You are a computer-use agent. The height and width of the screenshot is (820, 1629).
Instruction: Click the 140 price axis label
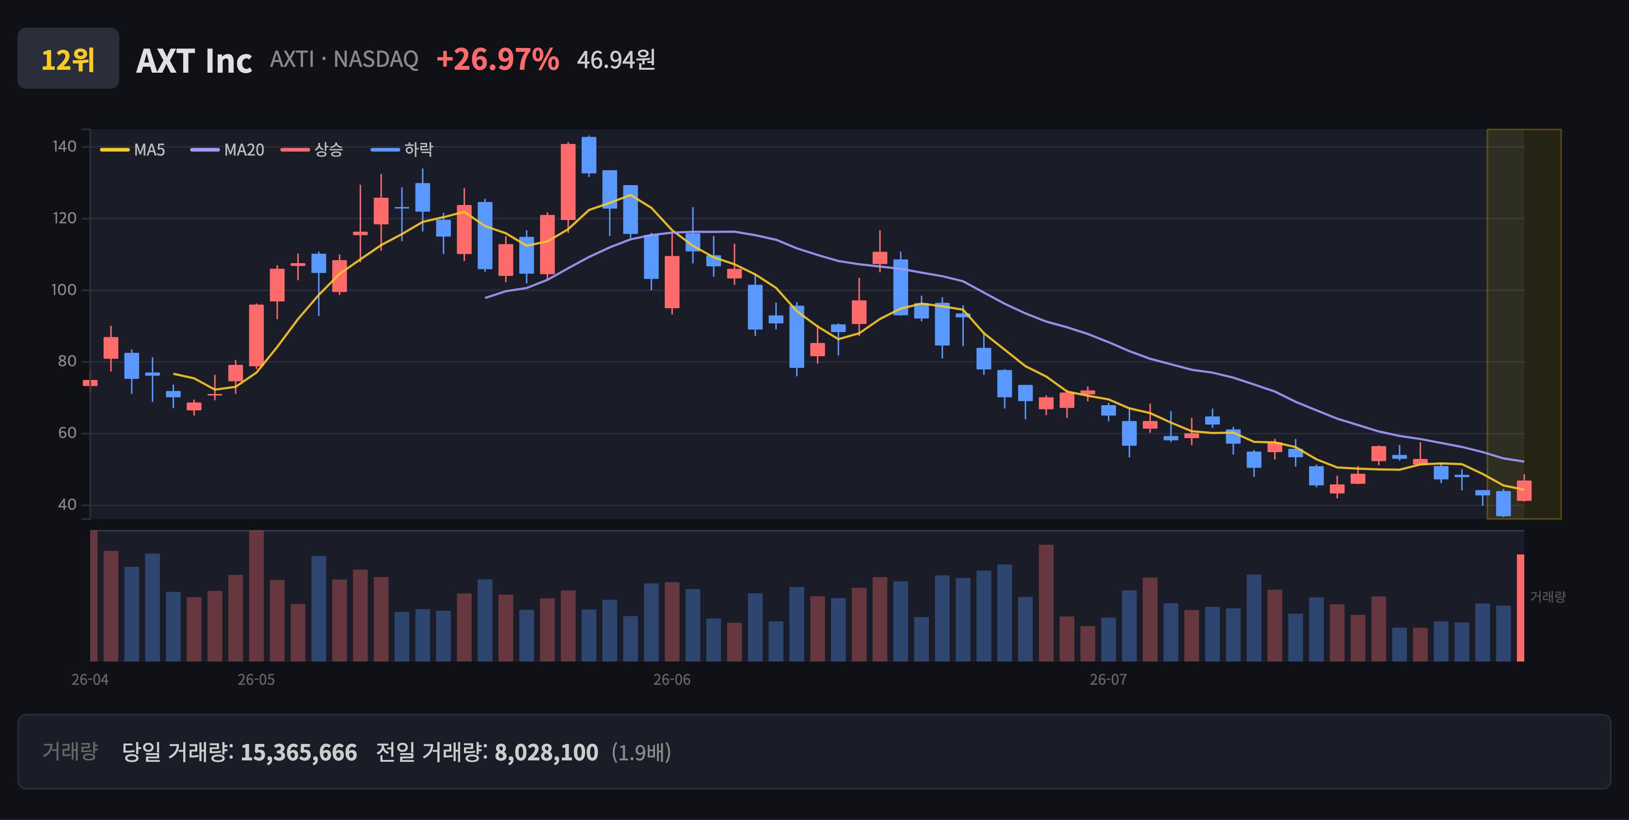pos(64,147)
